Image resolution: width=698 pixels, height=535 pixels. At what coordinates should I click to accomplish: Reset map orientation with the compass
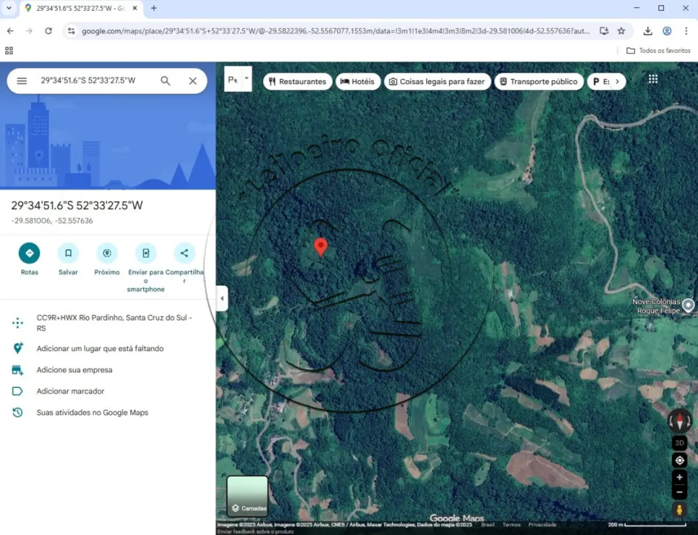(679, 420)
